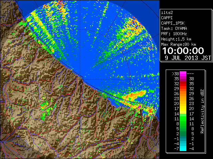Select the 'PRF: 1800Hz' entry
Image resolution: width=213 pixels, height=159 pixels.
tap(174, 34)
